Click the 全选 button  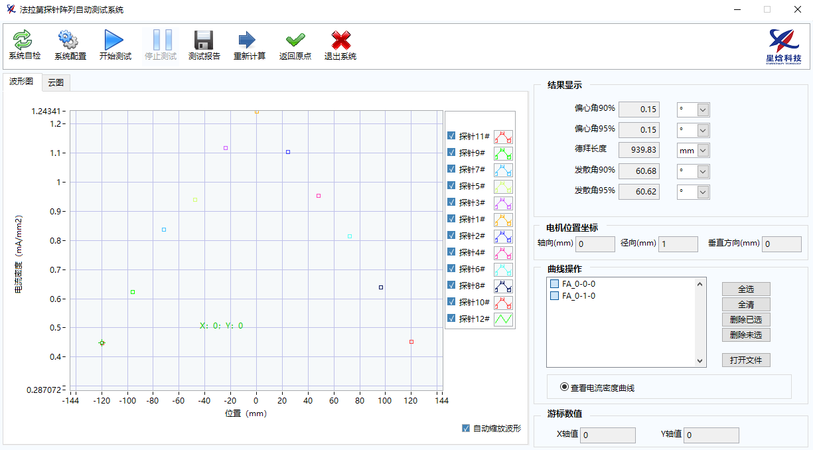pyautogui.click(x=746, y=289)
